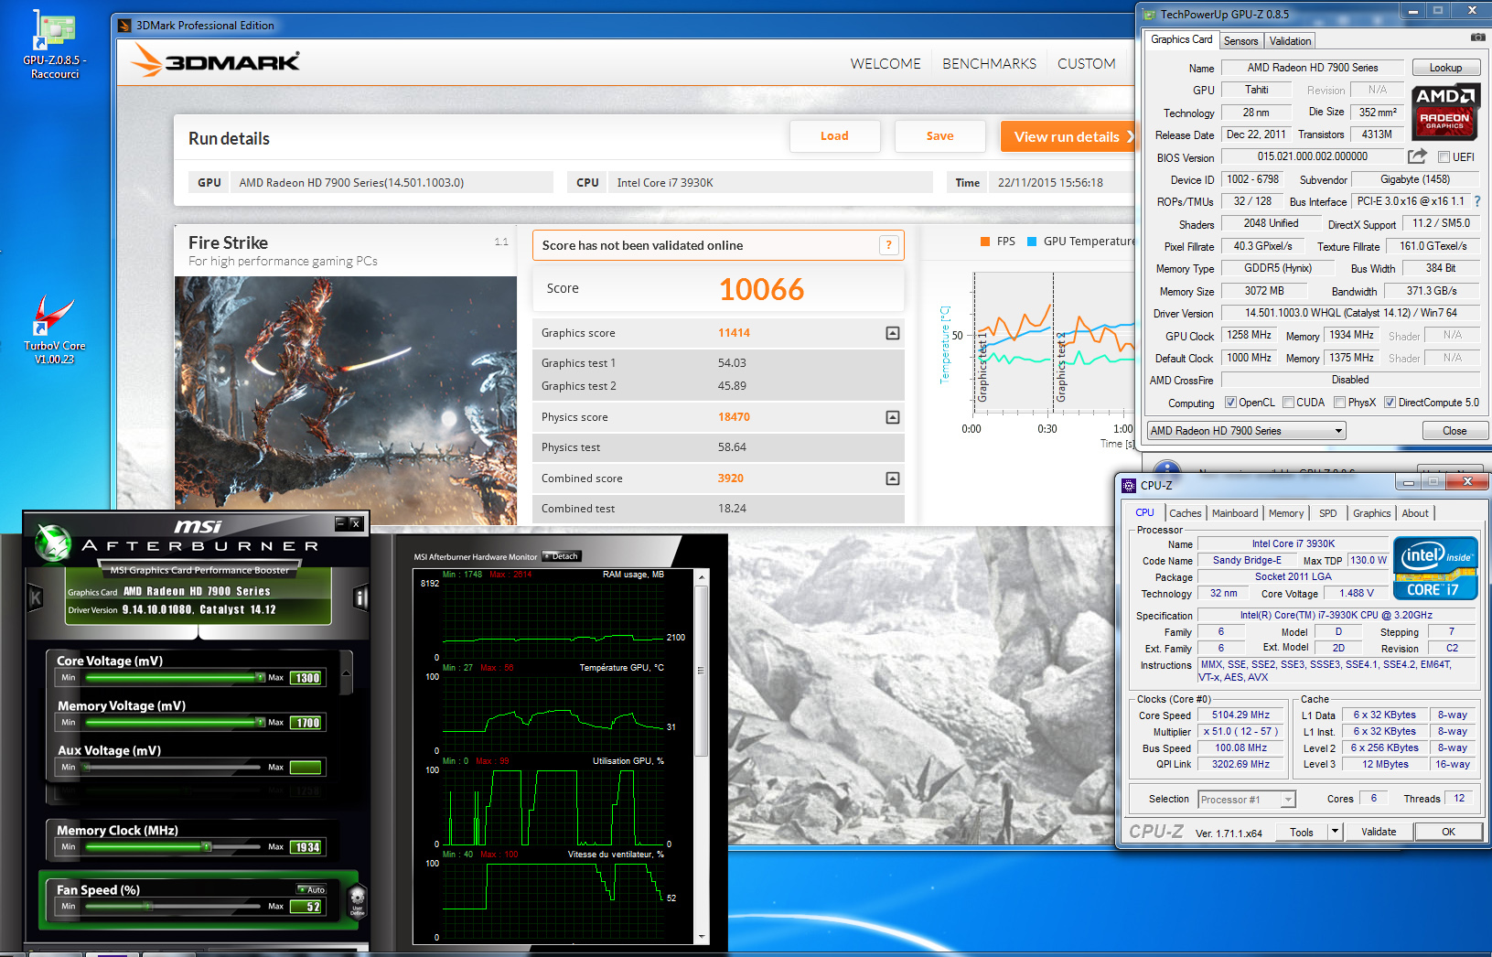
Task: Click the Afterburner User Define fan gear icon
Action: click(x=358, y=900)
